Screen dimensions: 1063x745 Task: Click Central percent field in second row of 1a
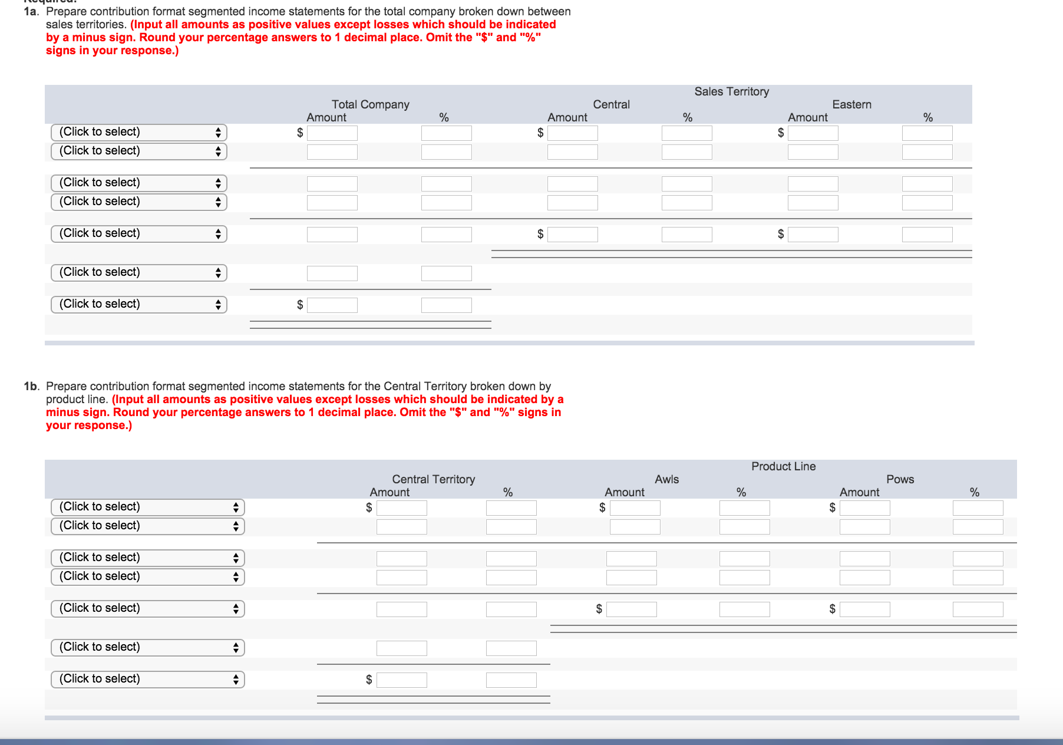coord(687,152)
